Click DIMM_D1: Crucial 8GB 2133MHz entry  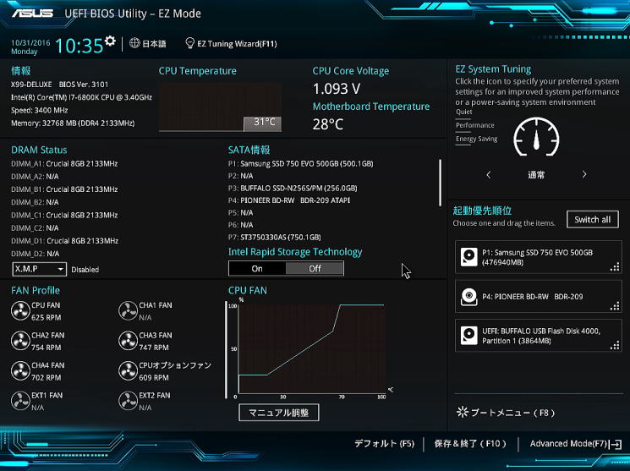[64, 241]
